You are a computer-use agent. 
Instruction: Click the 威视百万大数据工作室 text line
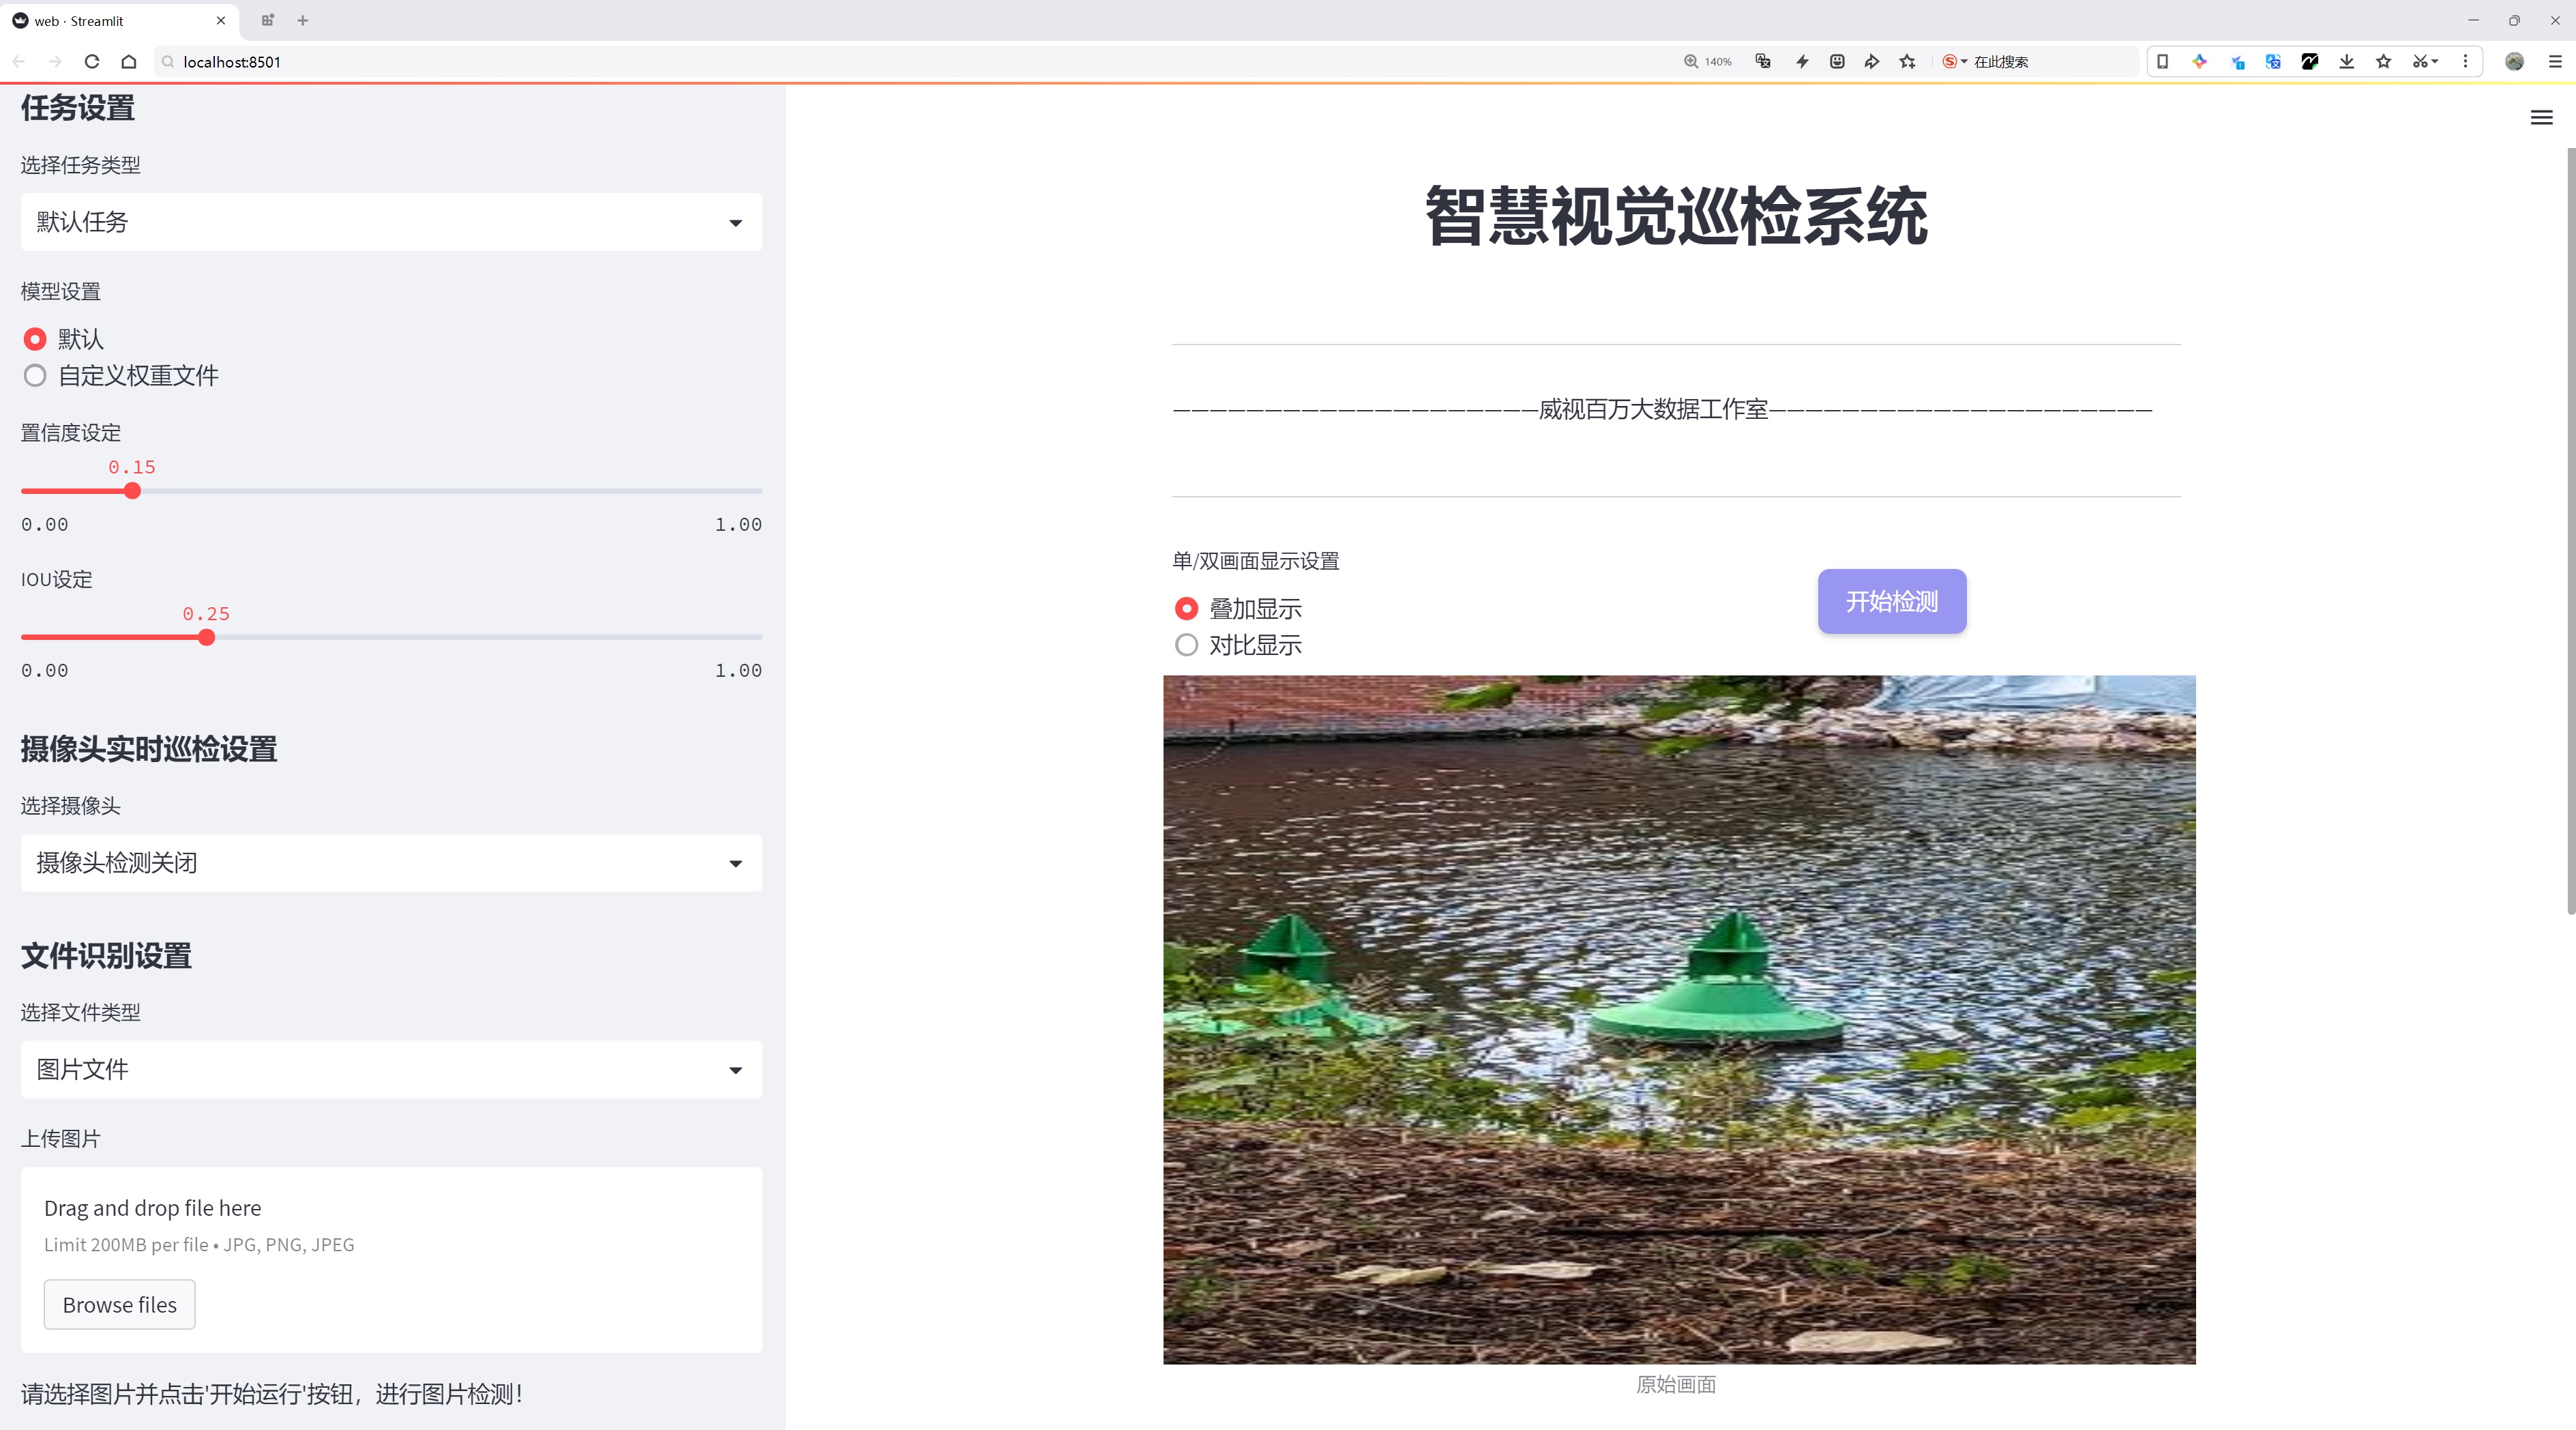[x=1662, y=410]
